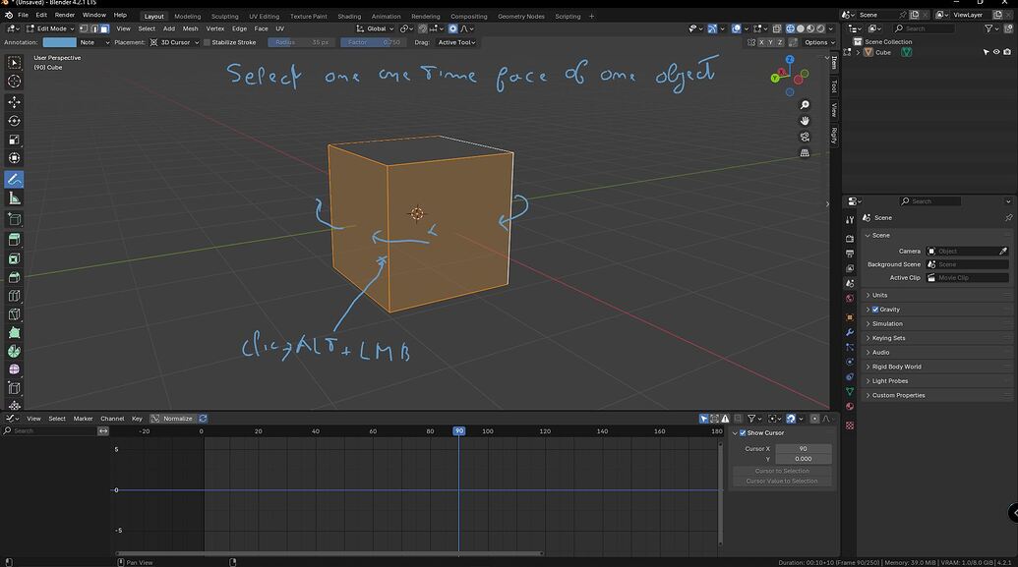
Task: Expand the Cube item in outliner
Action: 859,52
